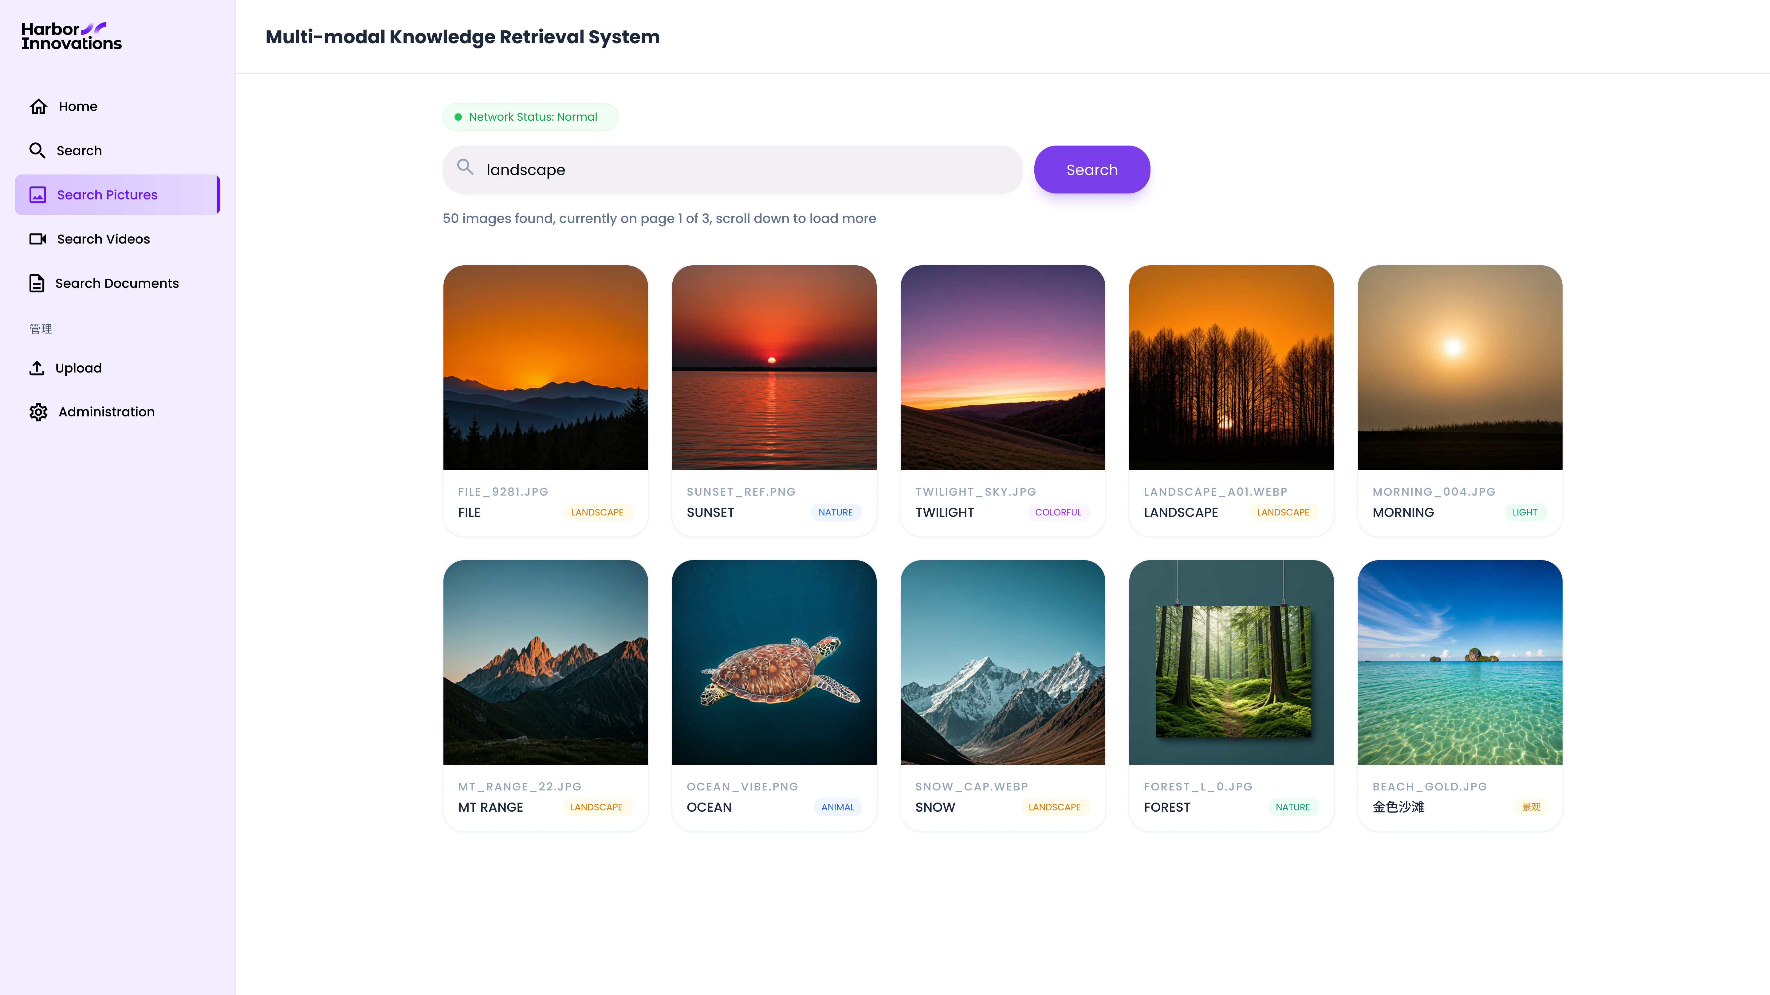Click the Search magnifier icon in sidebar
Screen dimensions: 1770x995
tap(37, 150)
